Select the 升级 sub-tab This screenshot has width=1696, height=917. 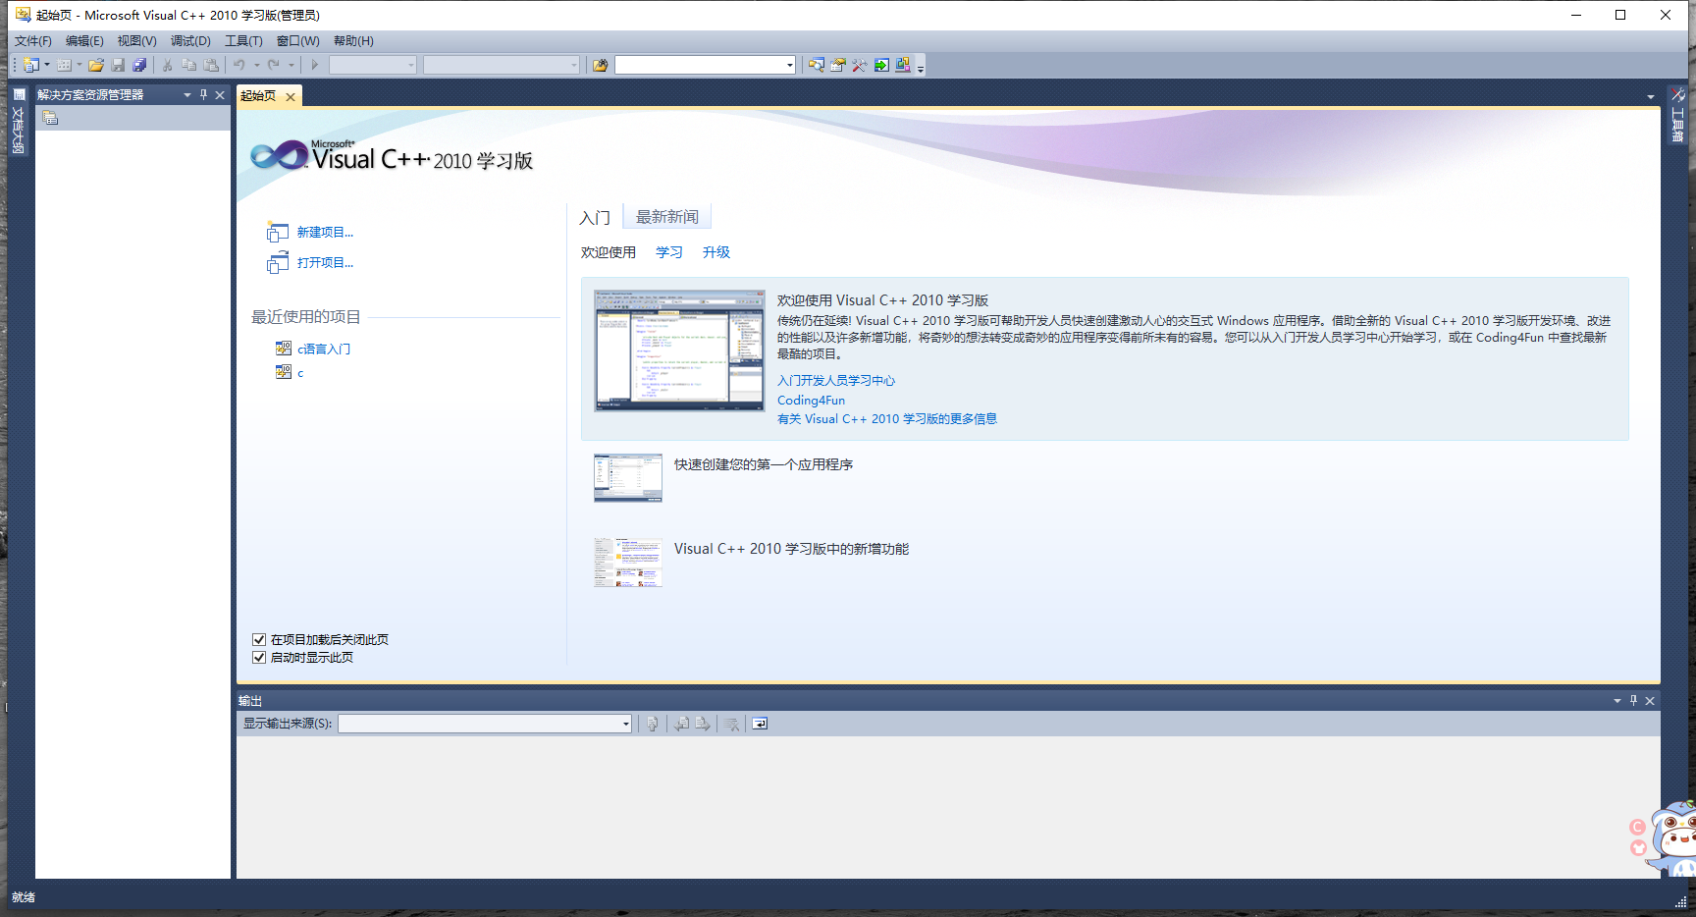click(x=716, y=252)
